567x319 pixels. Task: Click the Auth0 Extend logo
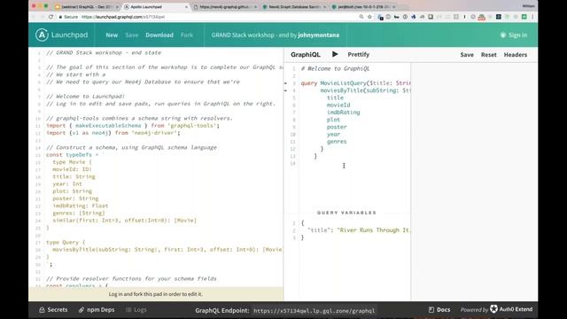pos(511,309)
